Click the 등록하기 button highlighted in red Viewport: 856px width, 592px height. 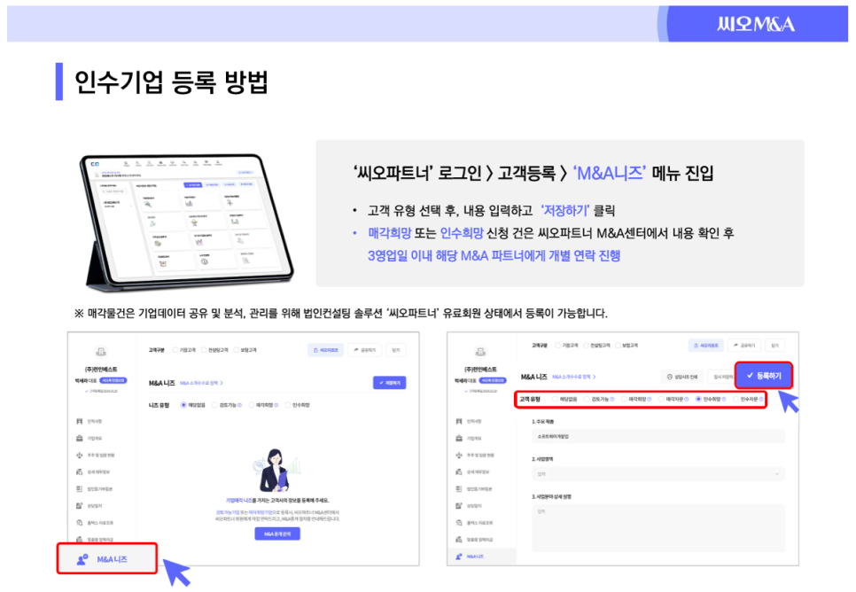(764, 376)
